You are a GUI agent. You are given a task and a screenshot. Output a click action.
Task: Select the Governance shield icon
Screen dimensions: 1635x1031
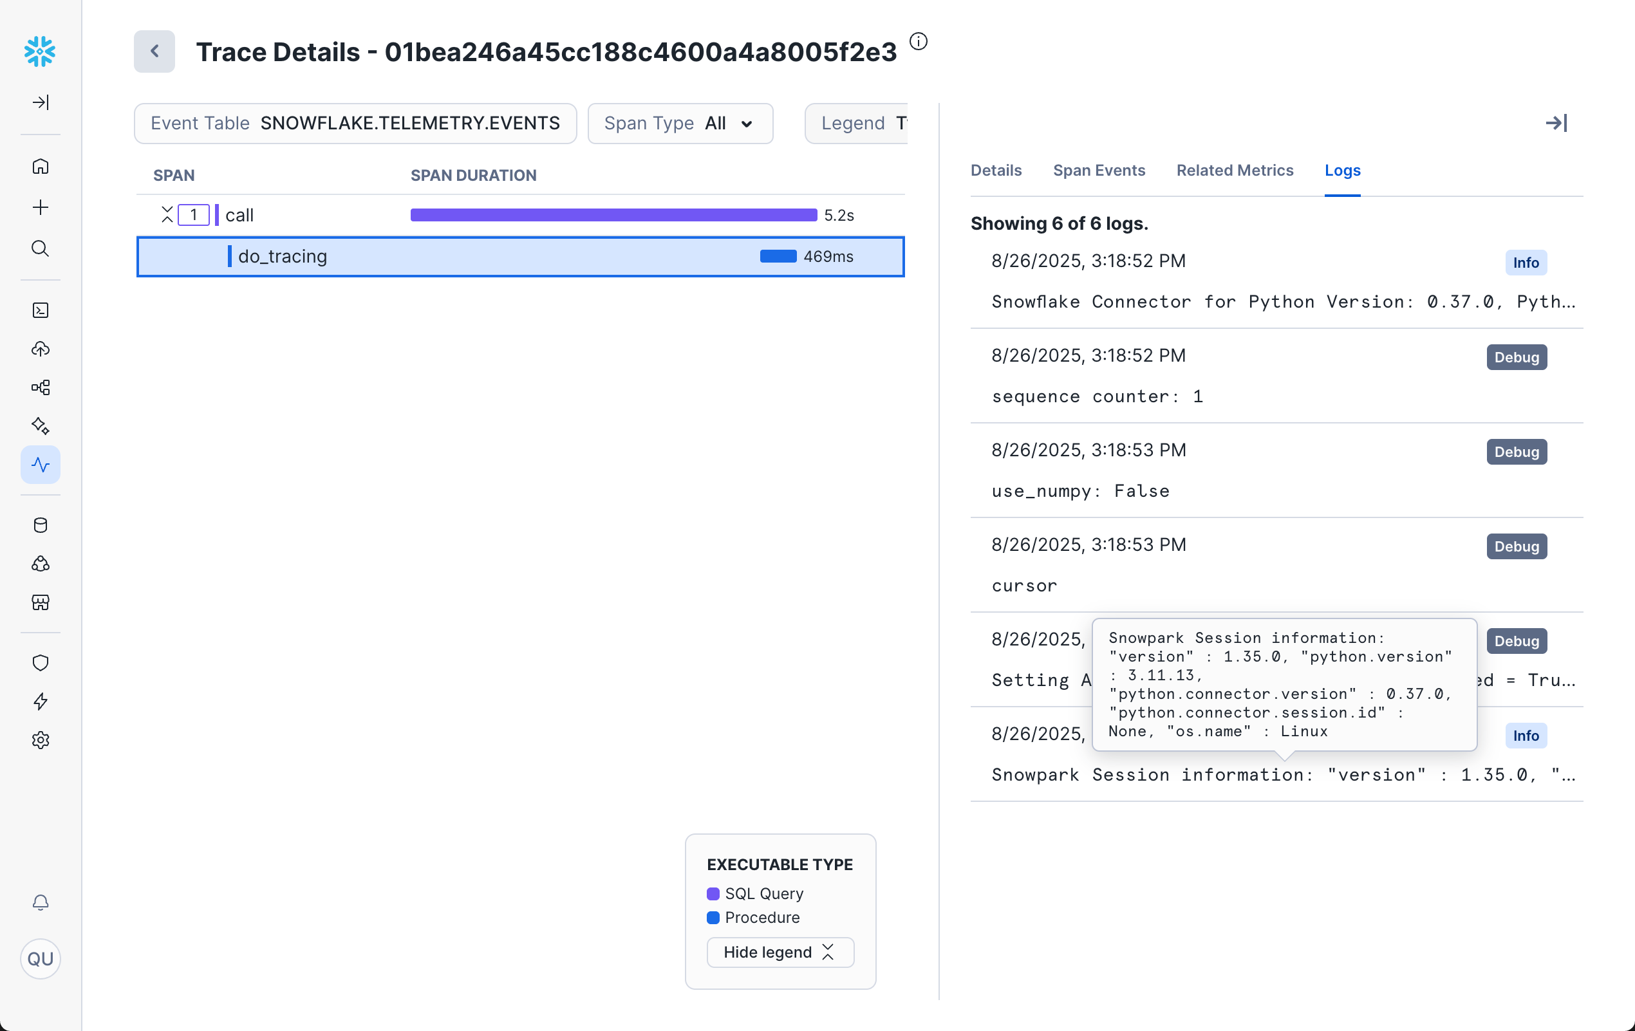coord(40,662)
